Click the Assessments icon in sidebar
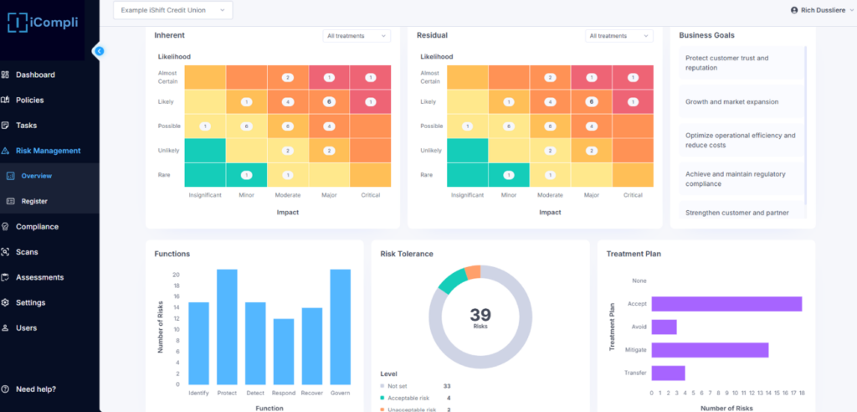The width and height of the screenshot is (857, 412). tap(6, 277)
